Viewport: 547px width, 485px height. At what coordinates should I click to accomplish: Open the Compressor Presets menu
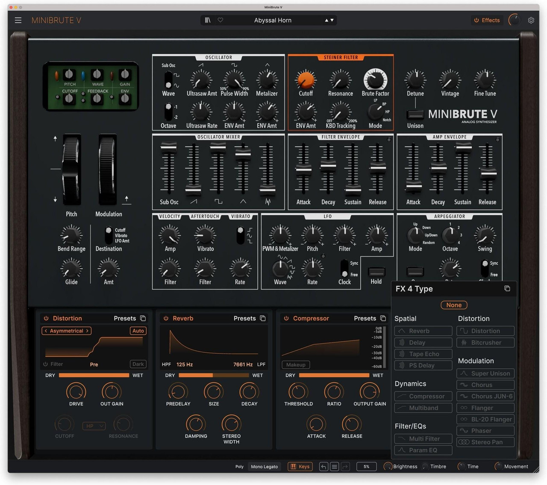[365, 318]
